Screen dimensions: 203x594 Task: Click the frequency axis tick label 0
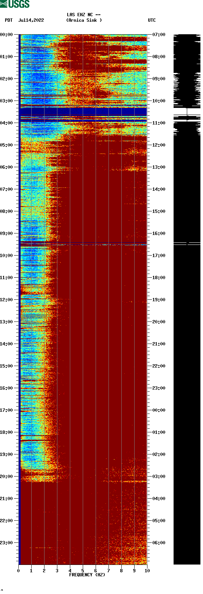click(18, 571)
